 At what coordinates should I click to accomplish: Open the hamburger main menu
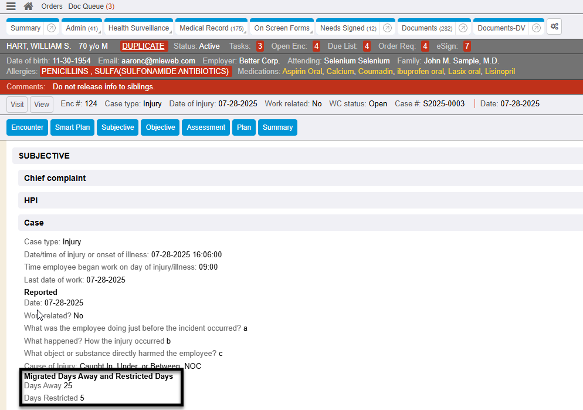click(x=11, y=6)
